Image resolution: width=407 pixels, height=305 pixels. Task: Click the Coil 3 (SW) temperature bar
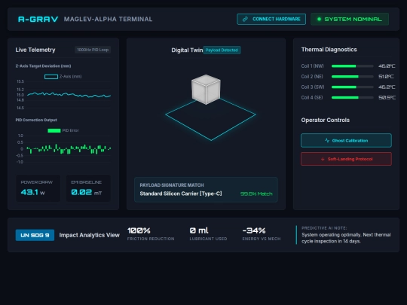point(353,87)
